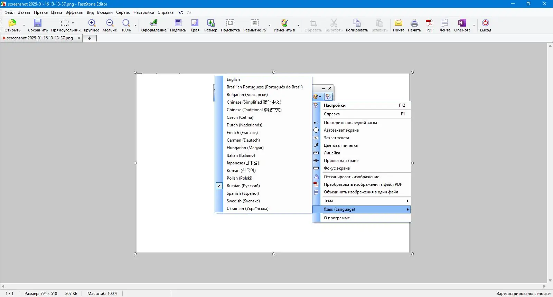Click the Вставить paste icon
Viewport: 553px width, 297px height.
point(379,23)
